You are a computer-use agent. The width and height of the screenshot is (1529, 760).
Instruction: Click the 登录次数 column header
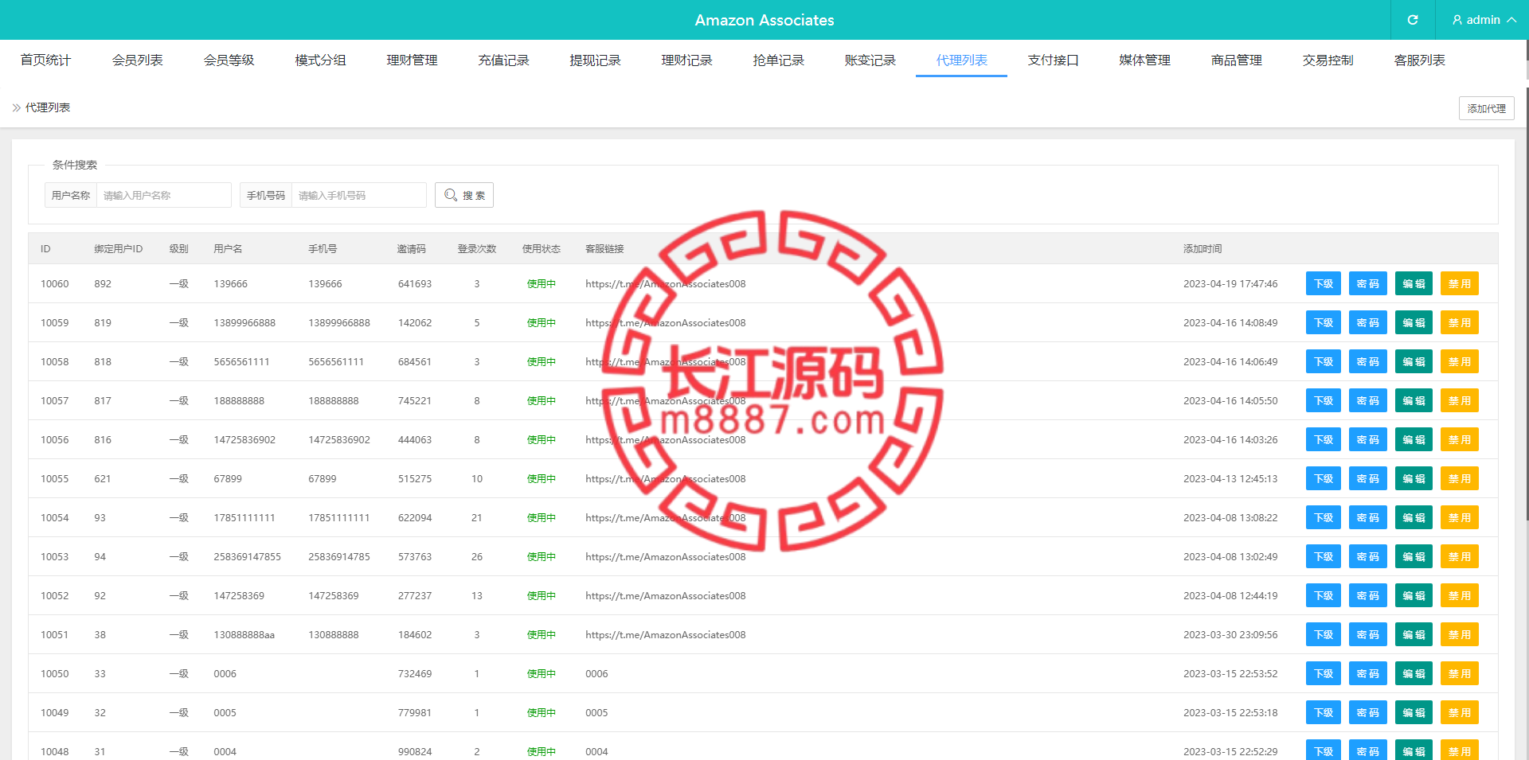pos(477,249)
